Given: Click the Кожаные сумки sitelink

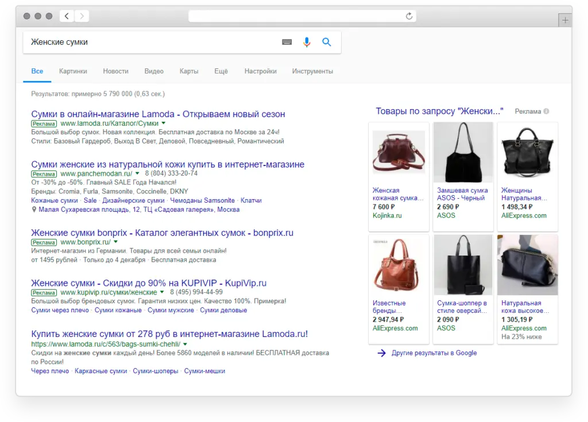Looking at the screenshot, I should [x=55, y=201].
